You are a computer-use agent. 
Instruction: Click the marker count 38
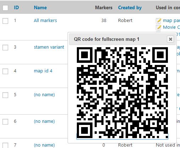click(x=104, y=21)
